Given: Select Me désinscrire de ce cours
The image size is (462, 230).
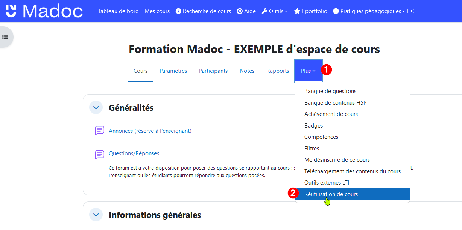Looking at the screenshot, I should click(x=337, y=160).
